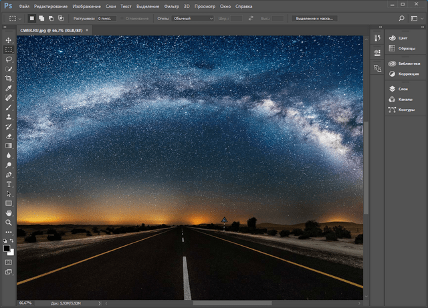Open the Изображение menu

pyautogui.click(x=88, y=6)
